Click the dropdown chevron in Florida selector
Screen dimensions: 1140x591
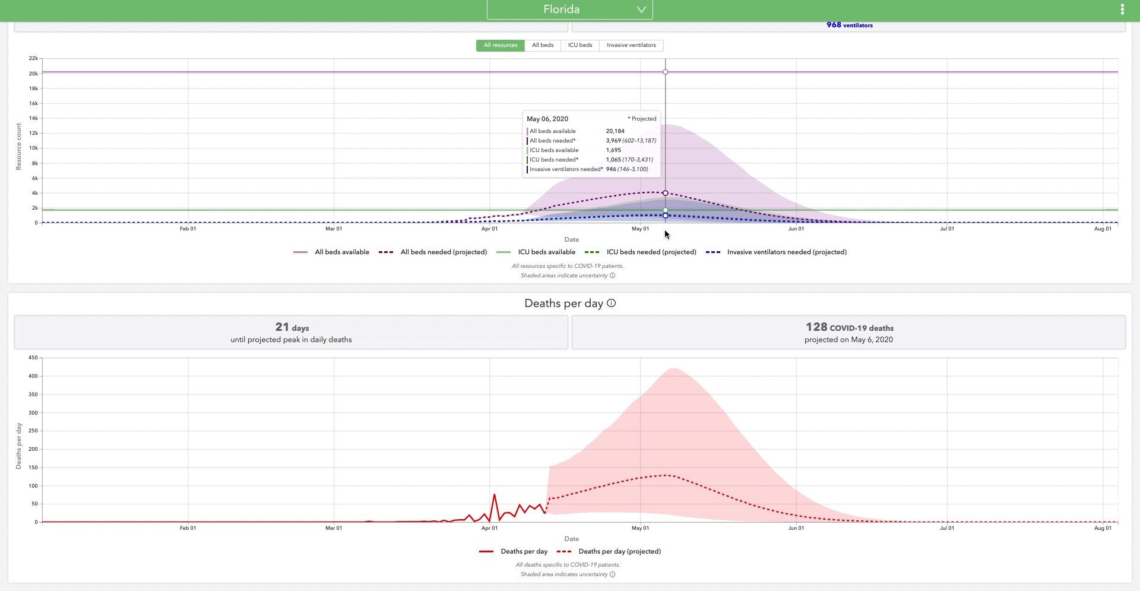[x=641, y=10]
